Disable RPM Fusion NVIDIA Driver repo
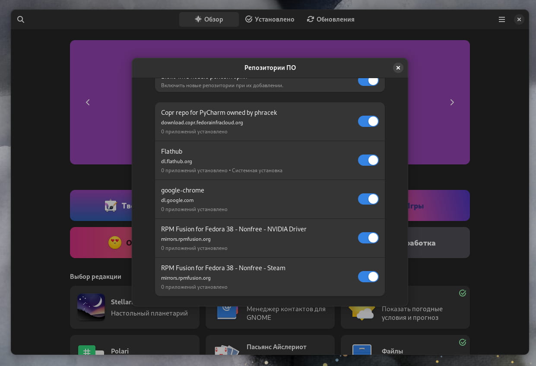This screenshot has height=366, width=536. click(368, 238)
